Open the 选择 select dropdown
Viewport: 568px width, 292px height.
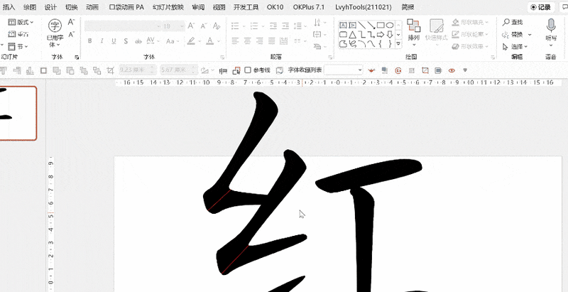coord(516,46)
